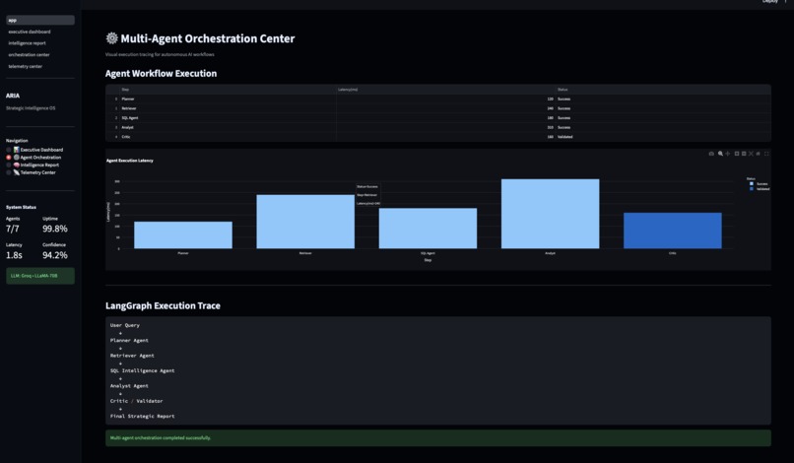Select Intelligence Report radio button
794x463 pixels.
pyautogui.click(x=9, y=165)
